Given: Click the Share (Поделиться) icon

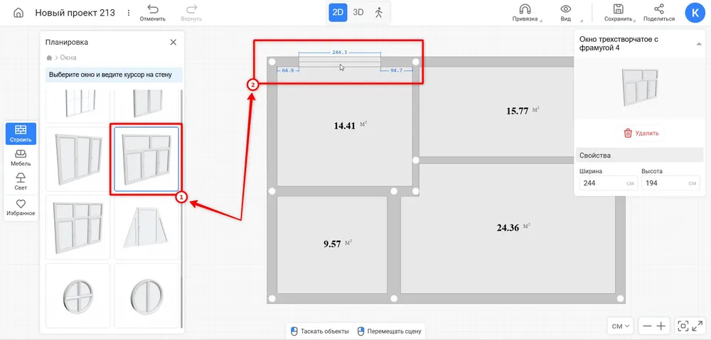Looking at the screenshot, I should pos(658,9).
